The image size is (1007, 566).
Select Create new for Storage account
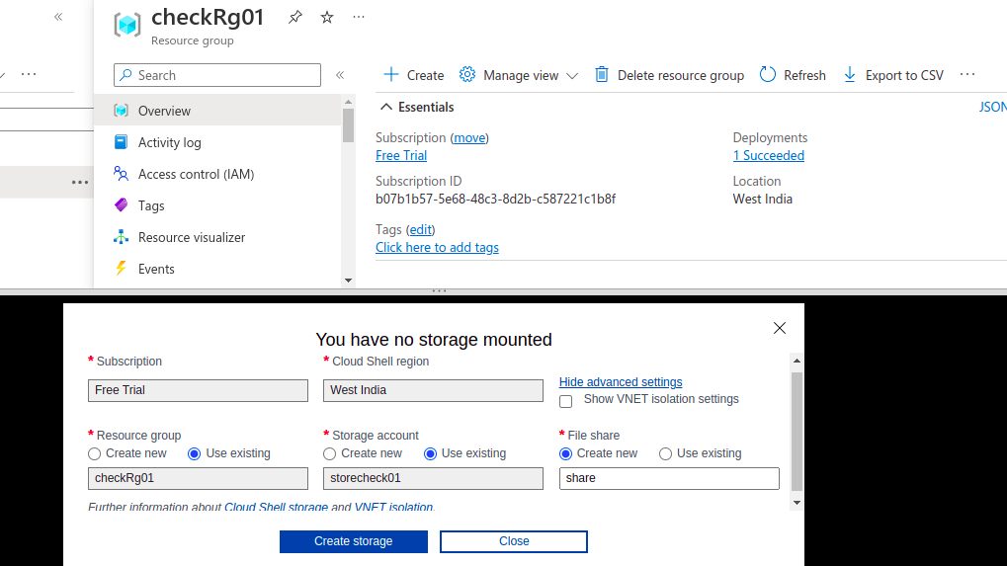click(x=329, y=453)
